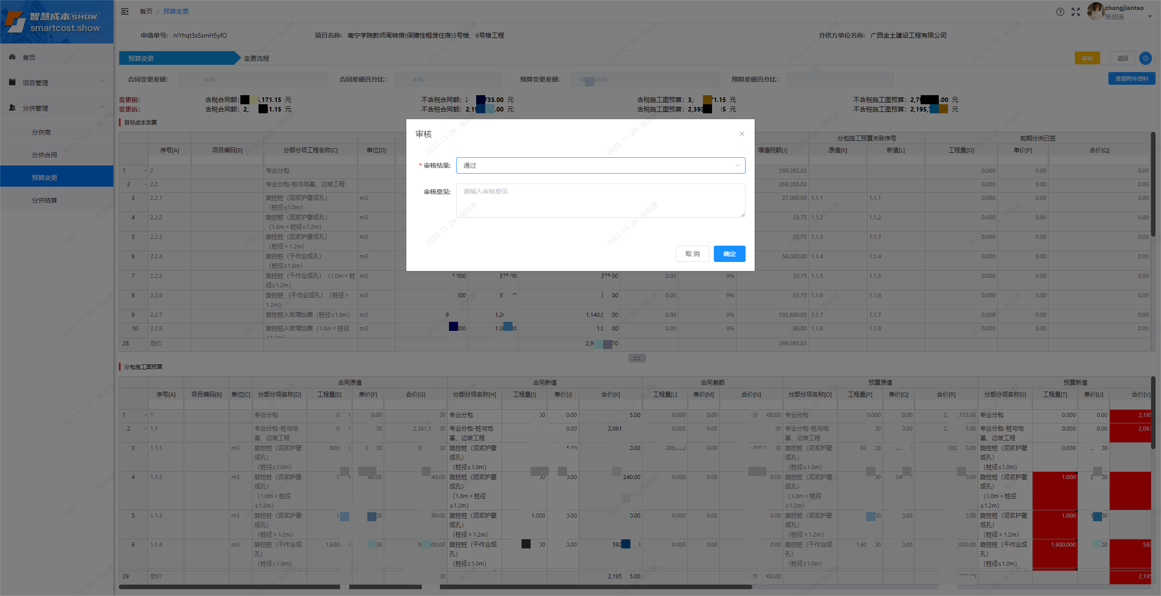
Task: Open the 分供结算 submenu item
Action: click(x=44, y=200)
